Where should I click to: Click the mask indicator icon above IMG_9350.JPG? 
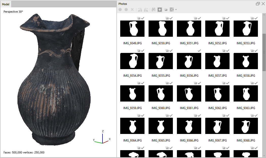pyautogui.click(x=167, y=18)
